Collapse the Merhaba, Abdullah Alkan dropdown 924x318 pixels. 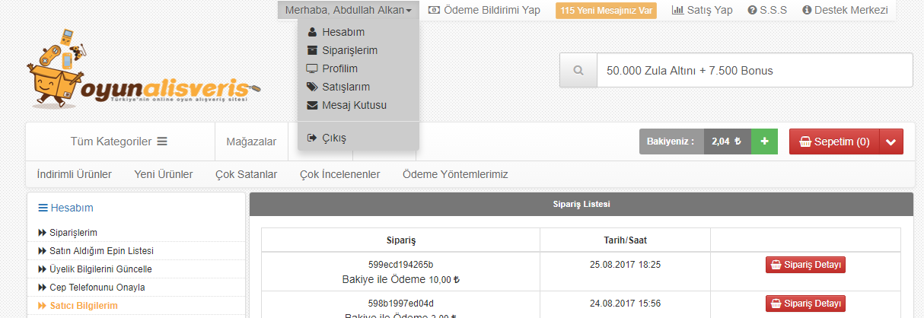[x=349, y=10]
